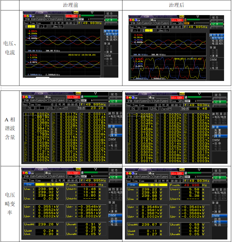
Task: Click frequency readout f:49.983Hz on 治理前 waveform screen
Action: [x=90, y=23]
